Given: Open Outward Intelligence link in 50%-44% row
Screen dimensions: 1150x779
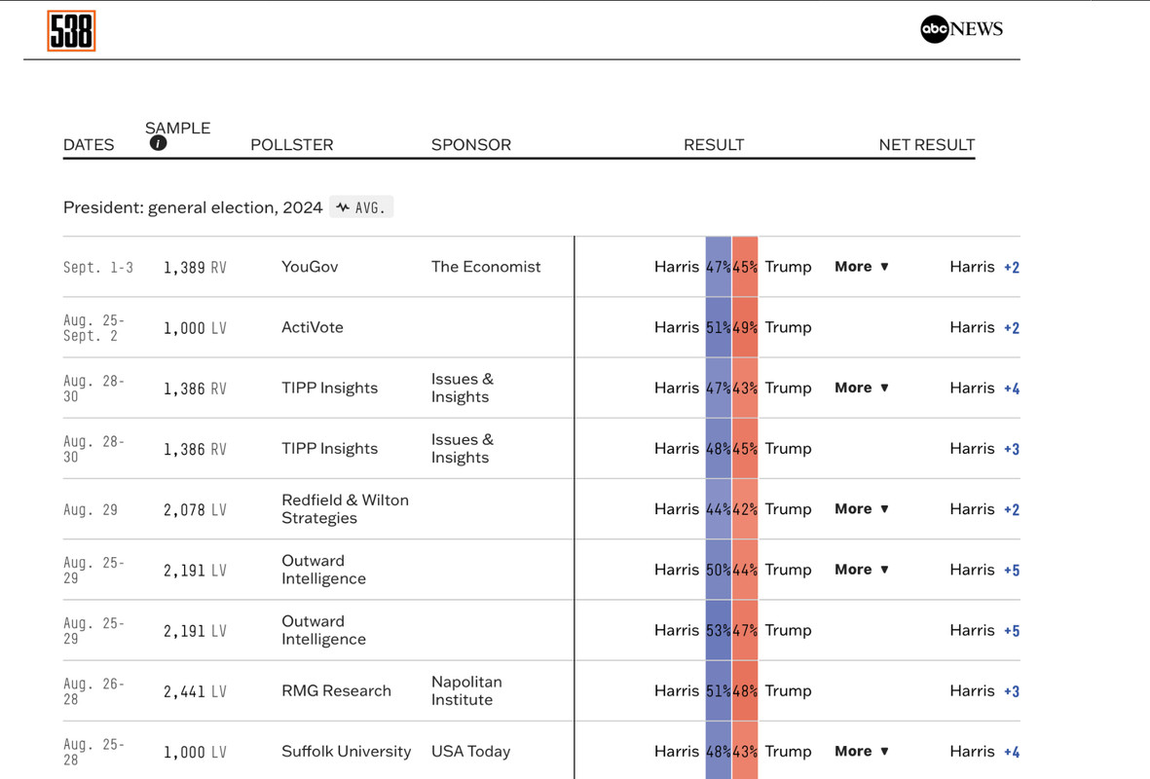Looking at the screenshot, I should 323,570.
